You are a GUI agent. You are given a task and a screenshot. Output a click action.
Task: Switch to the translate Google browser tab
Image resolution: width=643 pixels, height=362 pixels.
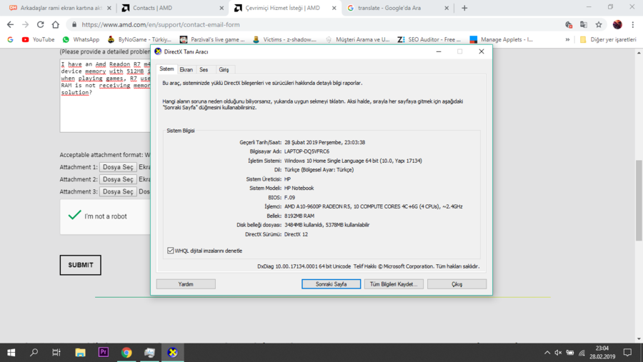click(398, 8)
